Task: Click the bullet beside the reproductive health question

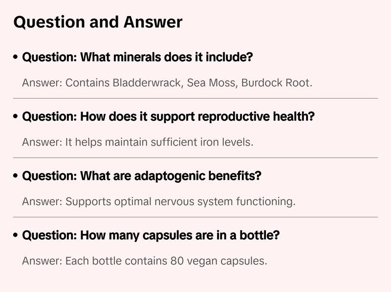Action: click(16, 118)
